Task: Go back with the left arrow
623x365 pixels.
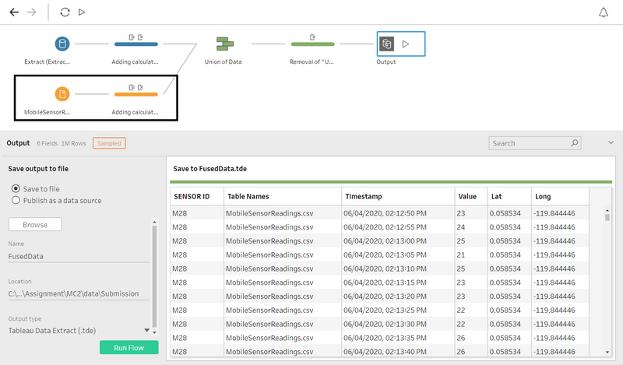Action: point(14,12)
